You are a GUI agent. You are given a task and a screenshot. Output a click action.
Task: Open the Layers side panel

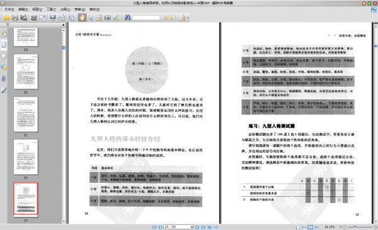tap(3, 56)
